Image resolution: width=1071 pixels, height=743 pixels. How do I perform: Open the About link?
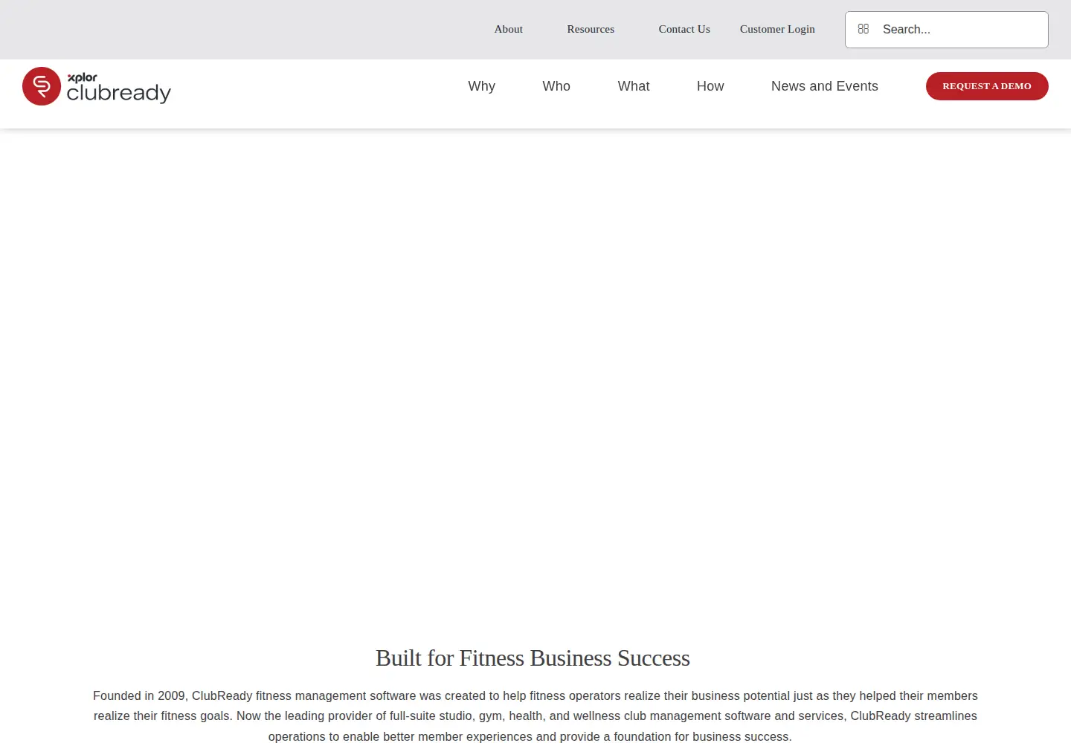point(509,29)
